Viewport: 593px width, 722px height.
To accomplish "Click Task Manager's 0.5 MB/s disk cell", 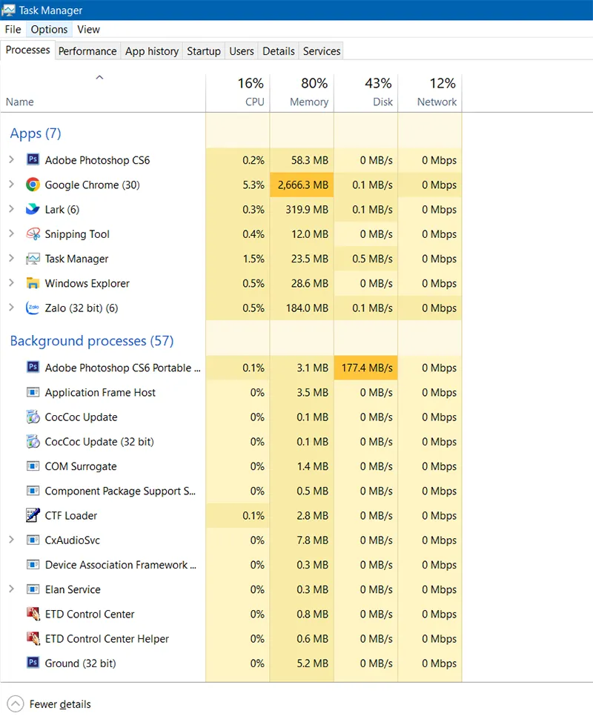I will point(366,259).
